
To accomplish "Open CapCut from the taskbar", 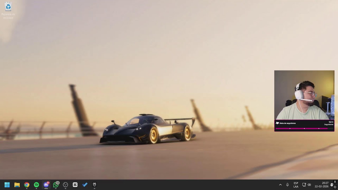I will point(75,185).
